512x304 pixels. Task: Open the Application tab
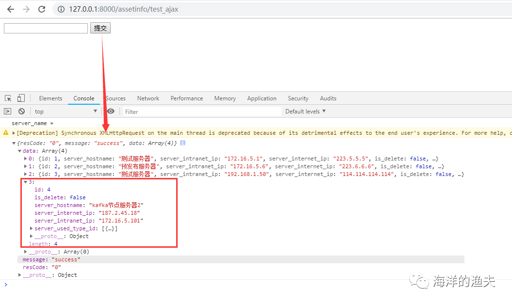click(262, 98)
